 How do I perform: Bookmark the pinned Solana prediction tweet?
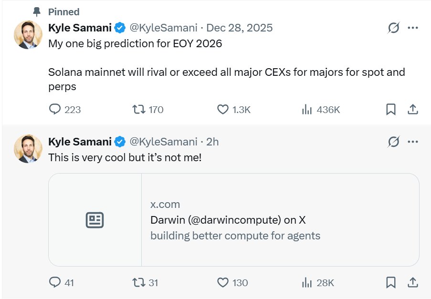coord(391,109)
